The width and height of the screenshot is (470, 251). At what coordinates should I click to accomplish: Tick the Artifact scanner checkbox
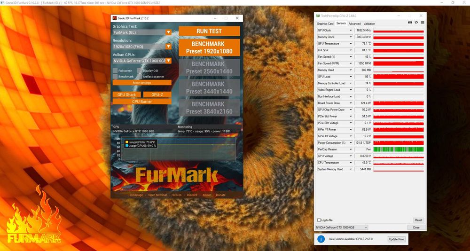[x=140, y=77]
